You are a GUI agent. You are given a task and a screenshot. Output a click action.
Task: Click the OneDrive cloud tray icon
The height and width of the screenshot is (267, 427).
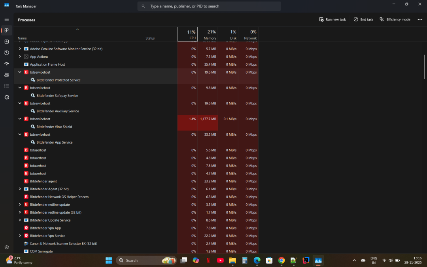pyautogui.click(x=363, y=260)
